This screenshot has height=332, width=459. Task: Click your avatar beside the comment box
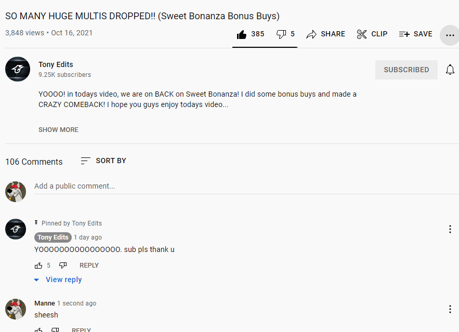pos(16,192)
